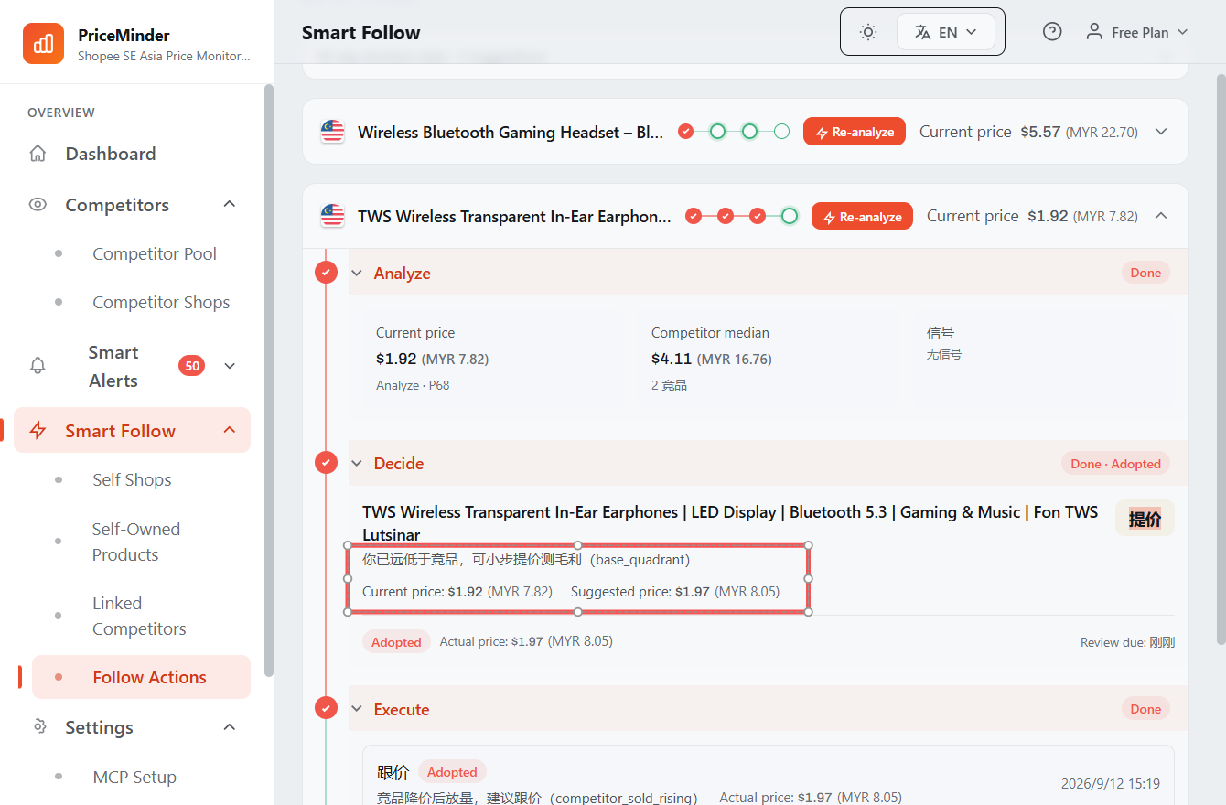The image size is (1226, 805).
Task: Click the Analyze step check circle
Action: [x=326, y=273]
